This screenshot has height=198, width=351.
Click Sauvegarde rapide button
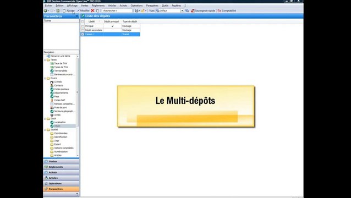[203, 11]
